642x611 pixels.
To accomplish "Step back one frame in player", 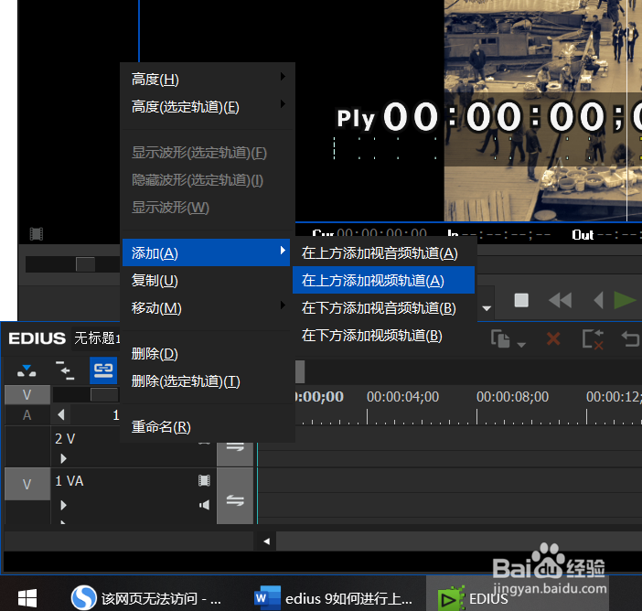I will click(598, 300).
